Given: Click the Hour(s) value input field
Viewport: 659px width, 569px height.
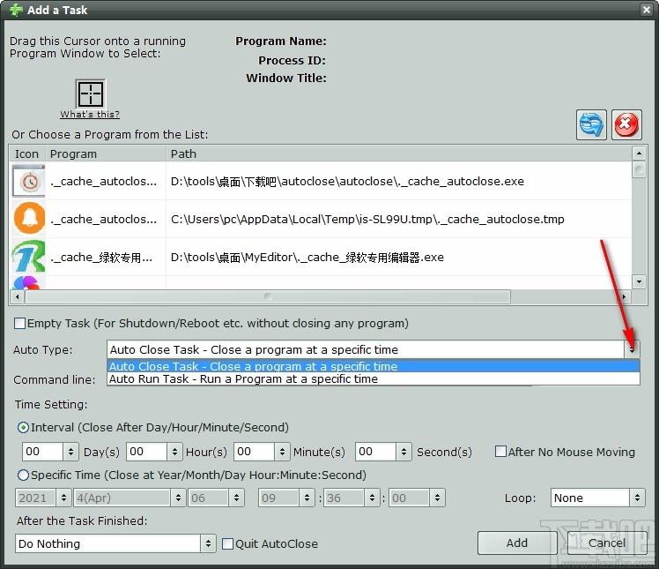Looking at the screenshot, I should click(146, 452).
